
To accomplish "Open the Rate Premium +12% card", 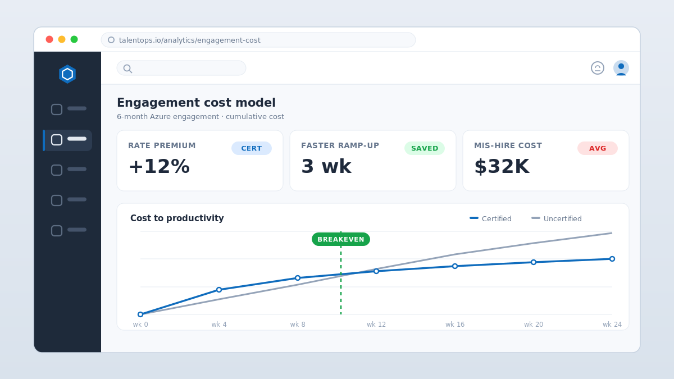I will point(200,161).
